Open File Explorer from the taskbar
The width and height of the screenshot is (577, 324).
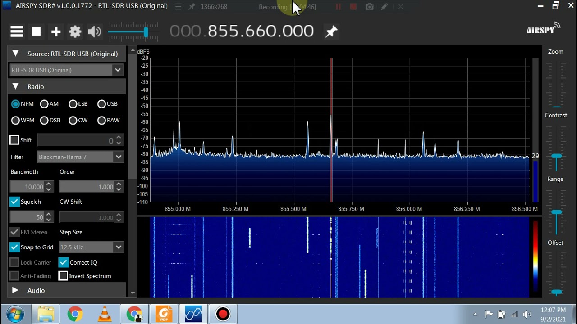46,314
